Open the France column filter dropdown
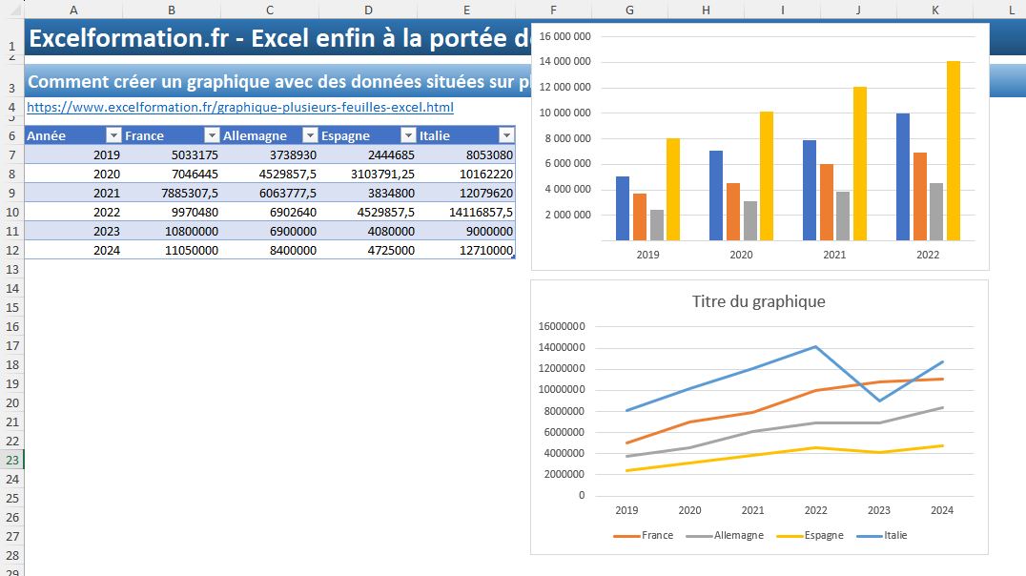 (x=212, y=134)
